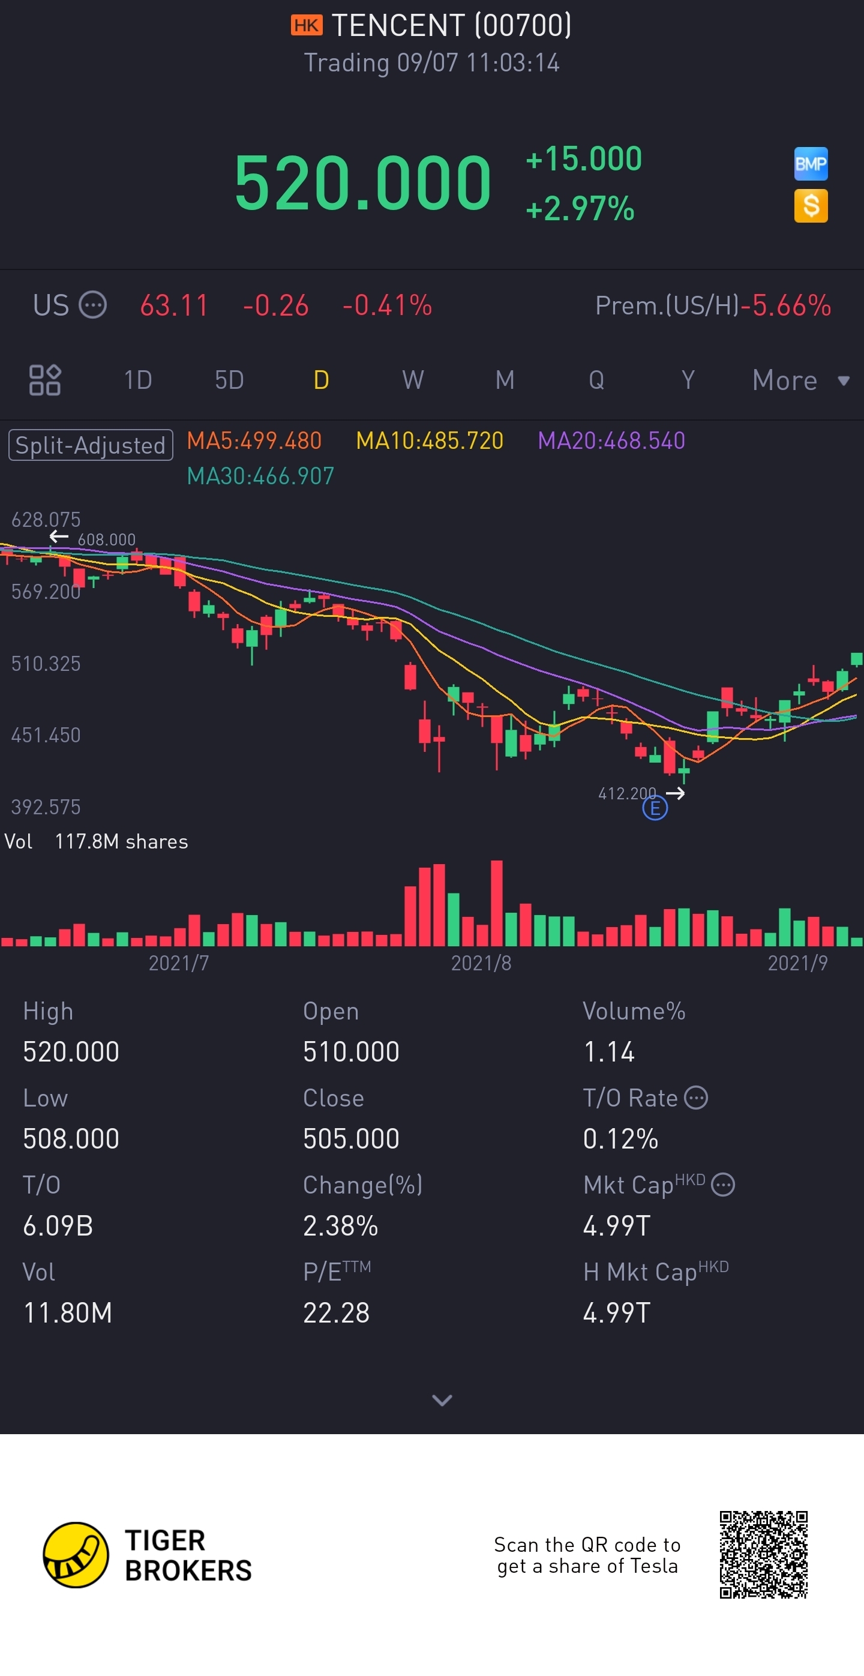This screenshot has width=864, height=1676.
Task: Select the M monthly chart tab
Action: point(505,380)
